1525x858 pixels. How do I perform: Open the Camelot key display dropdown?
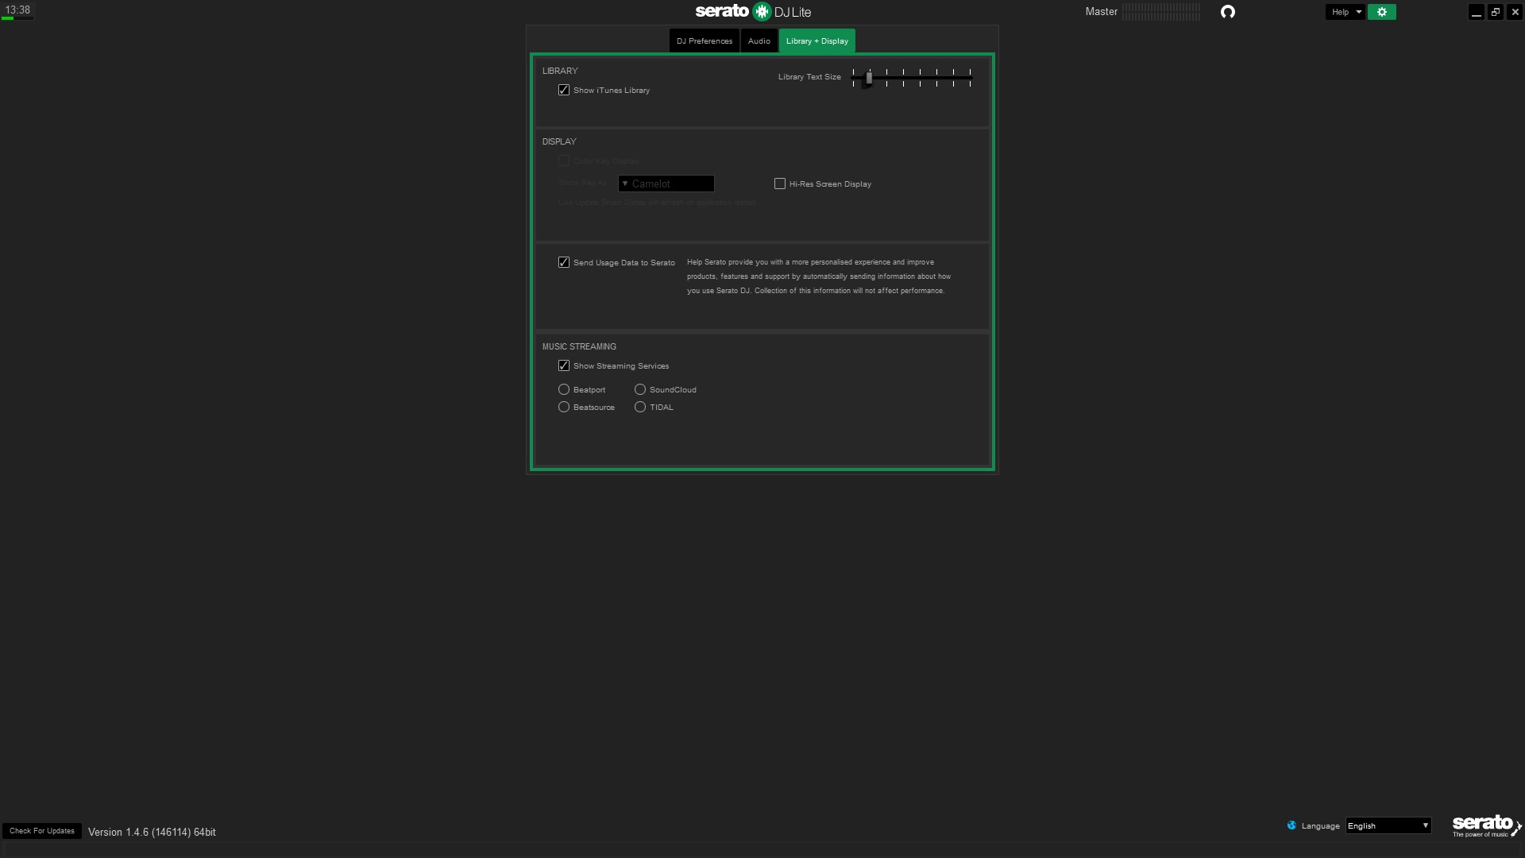pyautogui.click(x=666, y=184)
